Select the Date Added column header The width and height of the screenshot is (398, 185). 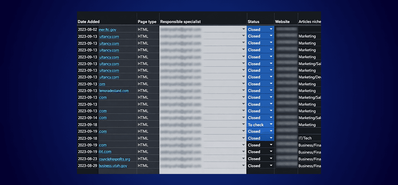[89, 22]
